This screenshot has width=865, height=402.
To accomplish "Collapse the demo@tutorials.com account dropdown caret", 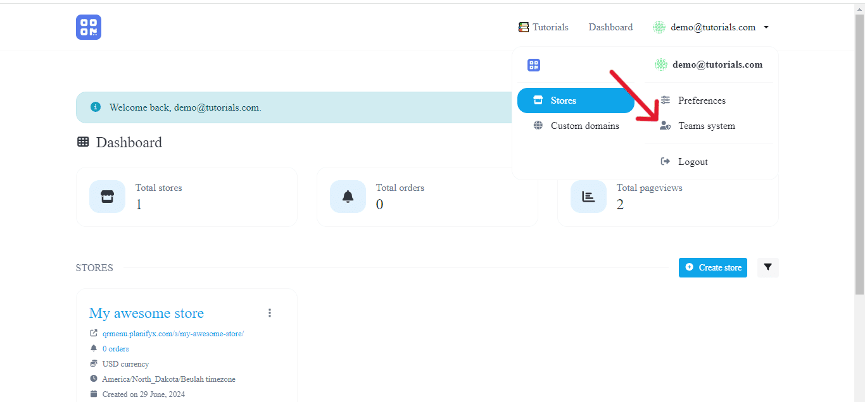I will [x=766, y=27].
